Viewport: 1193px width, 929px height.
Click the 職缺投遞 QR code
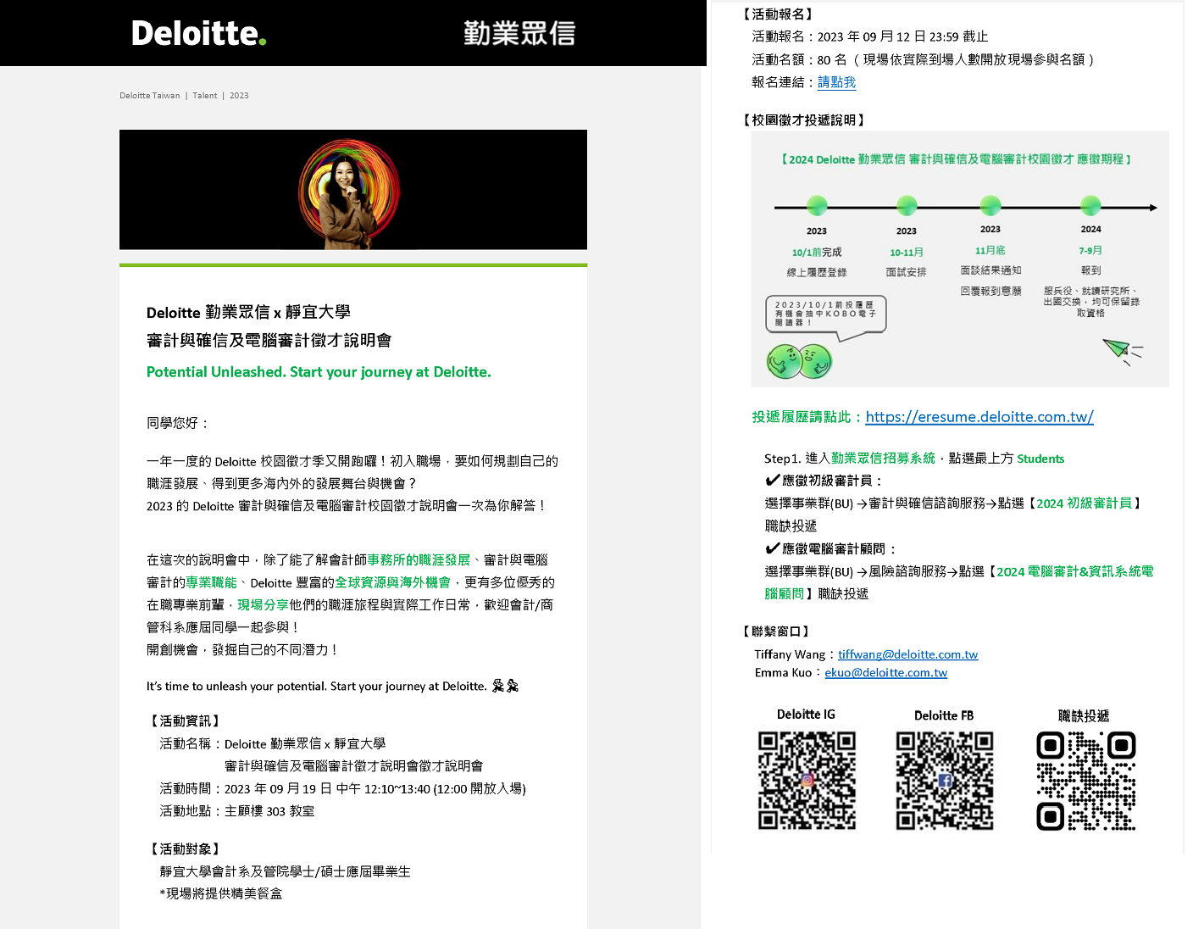(x=1086, y=781)
